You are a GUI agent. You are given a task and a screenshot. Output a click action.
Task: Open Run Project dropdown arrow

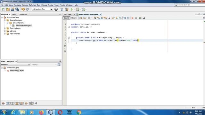click(74, 9)
